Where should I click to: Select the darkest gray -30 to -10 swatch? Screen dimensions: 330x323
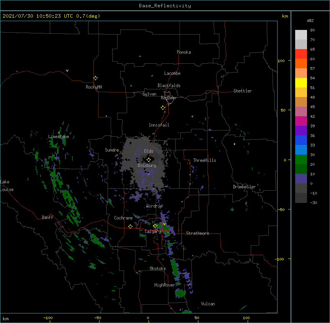[301, 198]
